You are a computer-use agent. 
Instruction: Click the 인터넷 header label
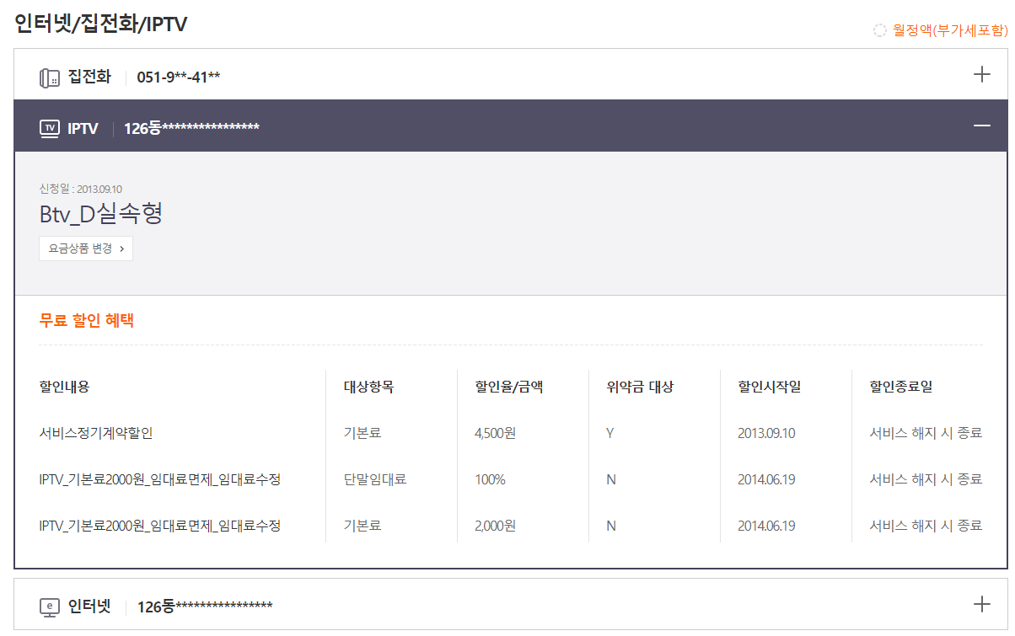[x=89, y=607]
